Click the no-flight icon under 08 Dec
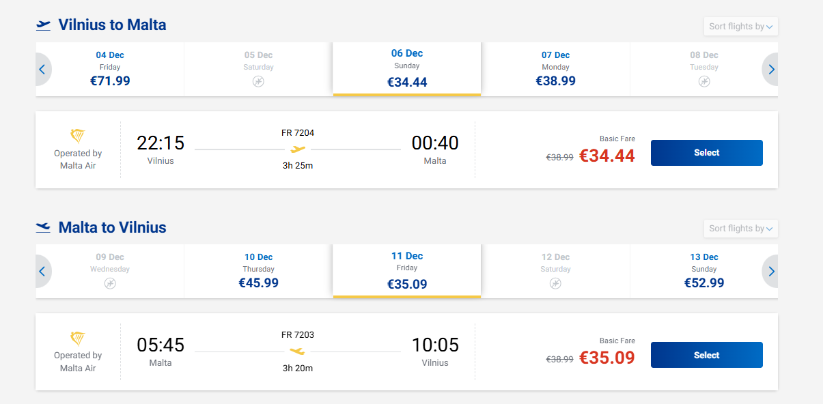 point(704,81)
